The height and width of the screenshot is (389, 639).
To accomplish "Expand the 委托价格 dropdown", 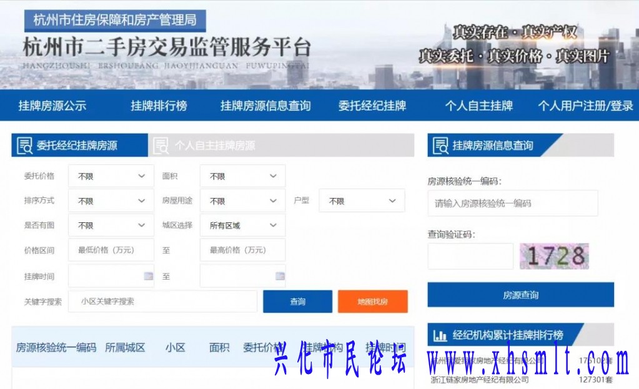I will point(111,176).
